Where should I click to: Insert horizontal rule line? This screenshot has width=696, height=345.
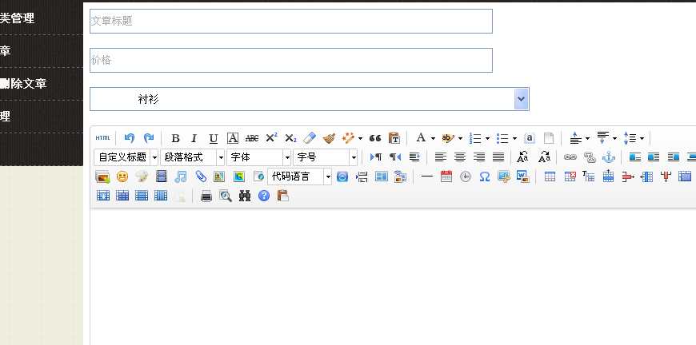tap(427, 176)
